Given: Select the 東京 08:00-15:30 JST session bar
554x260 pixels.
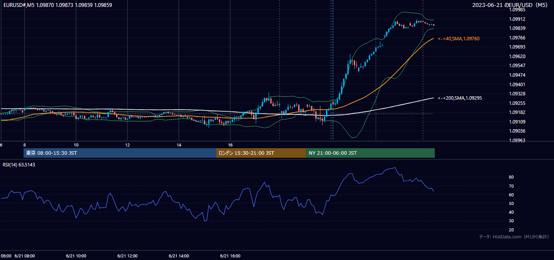Looking at the screenshot, I should pos(120,153).
